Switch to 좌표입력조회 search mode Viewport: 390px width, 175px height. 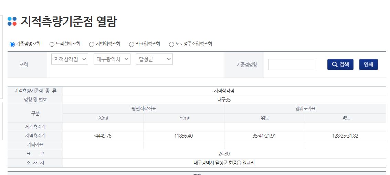131,44
